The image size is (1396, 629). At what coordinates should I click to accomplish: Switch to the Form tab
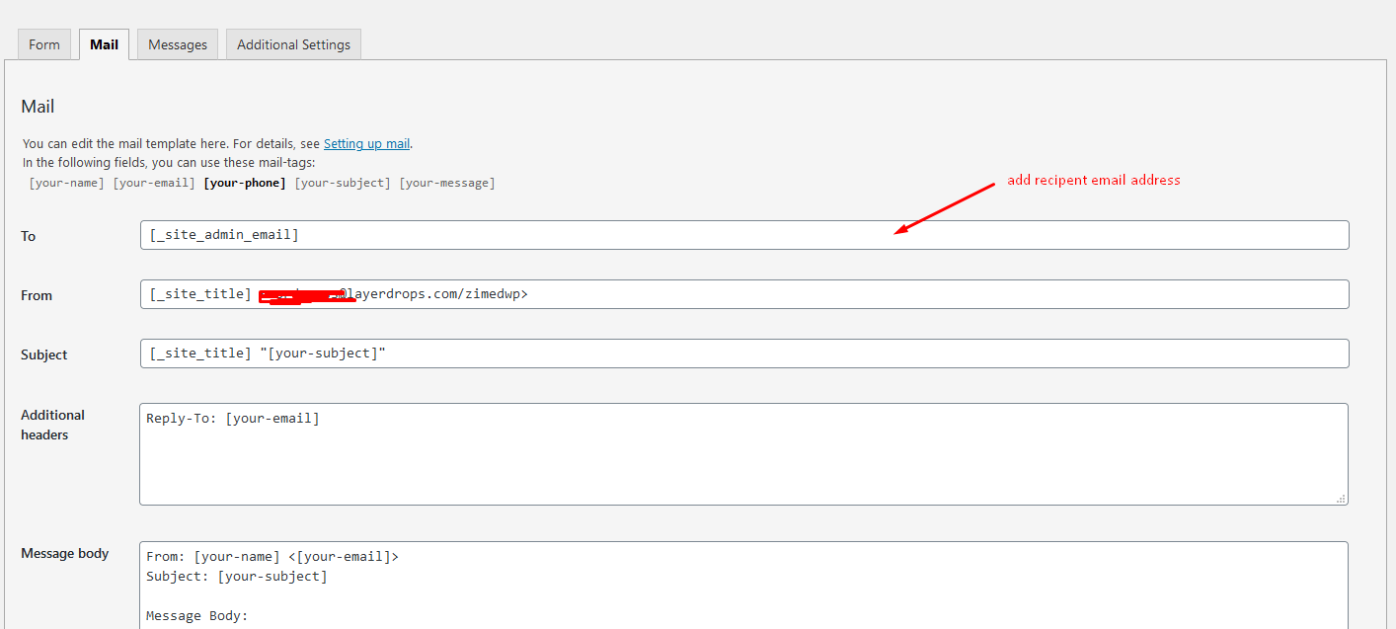pos(44,44)
